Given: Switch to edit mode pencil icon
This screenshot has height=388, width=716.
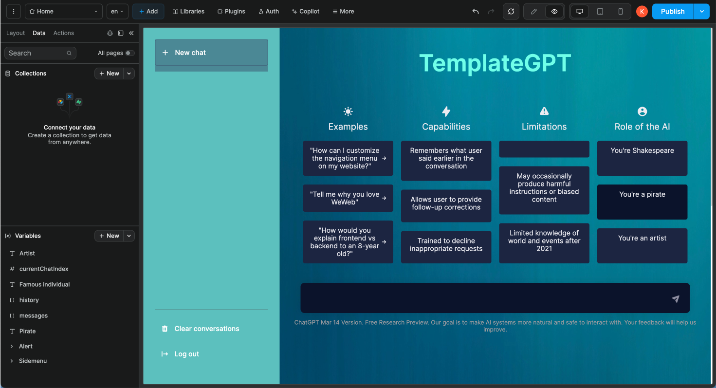Looking at the screenshot, I should coord(533,12).
